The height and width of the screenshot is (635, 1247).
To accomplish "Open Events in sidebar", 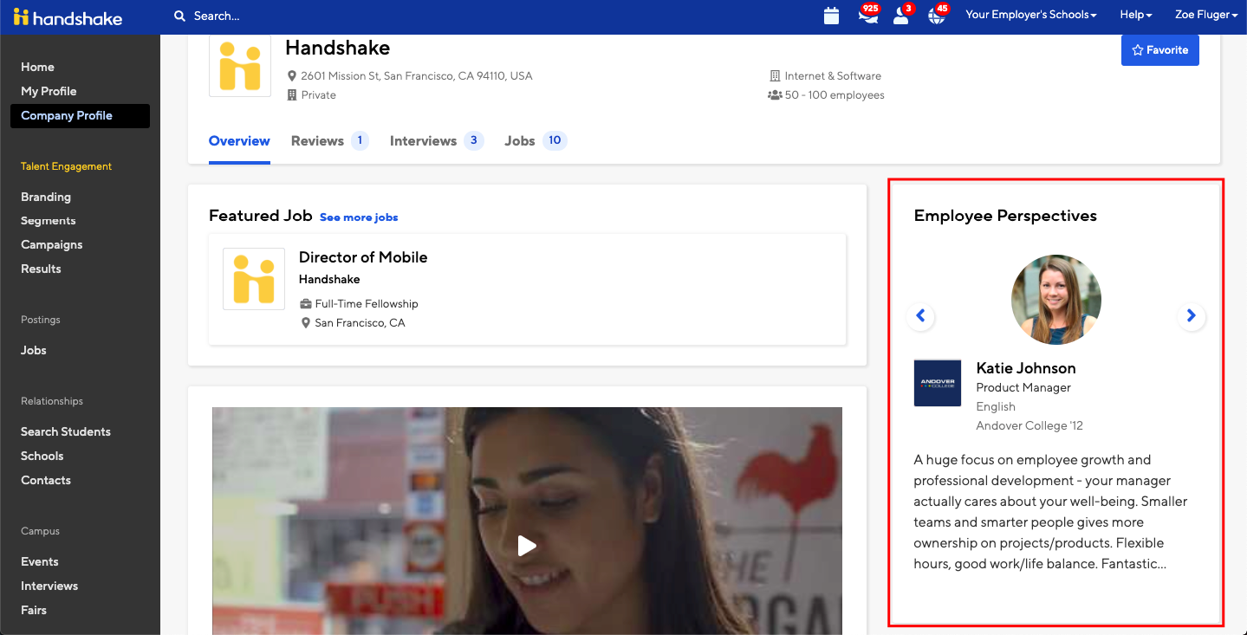I will tap(40, 561).
